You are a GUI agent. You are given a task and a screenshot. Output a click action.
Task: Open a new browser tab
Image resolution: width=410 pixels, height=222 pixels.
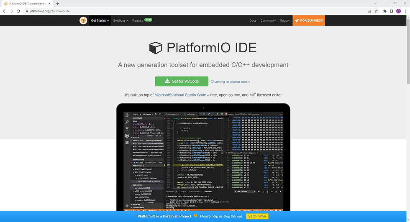tap(58, 4)
